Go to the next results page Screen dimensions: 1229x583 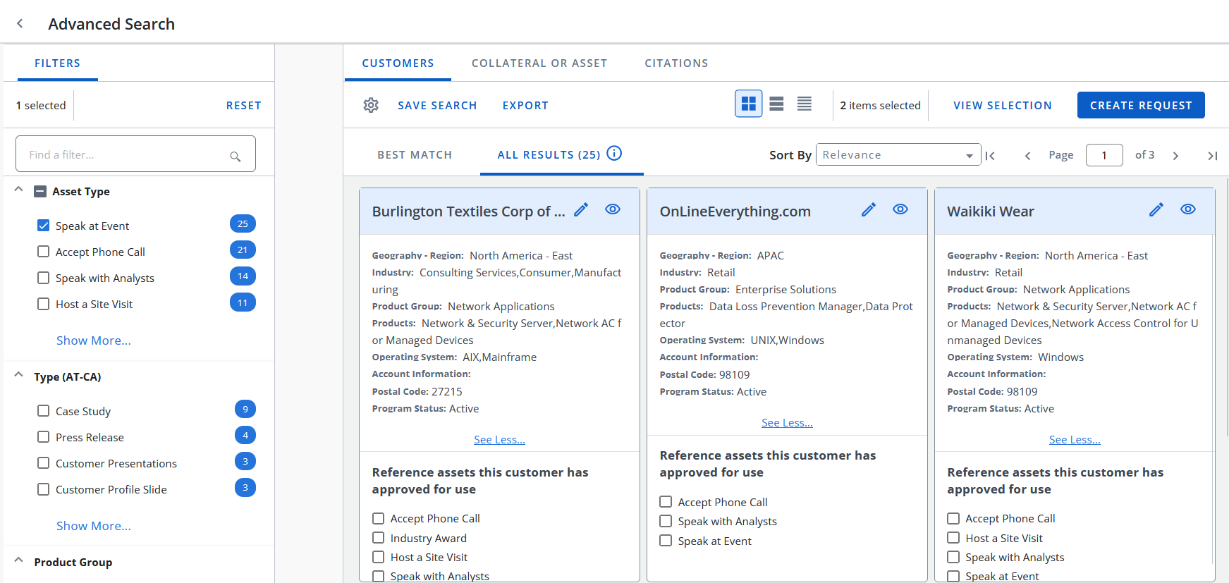click(1175, 156)
